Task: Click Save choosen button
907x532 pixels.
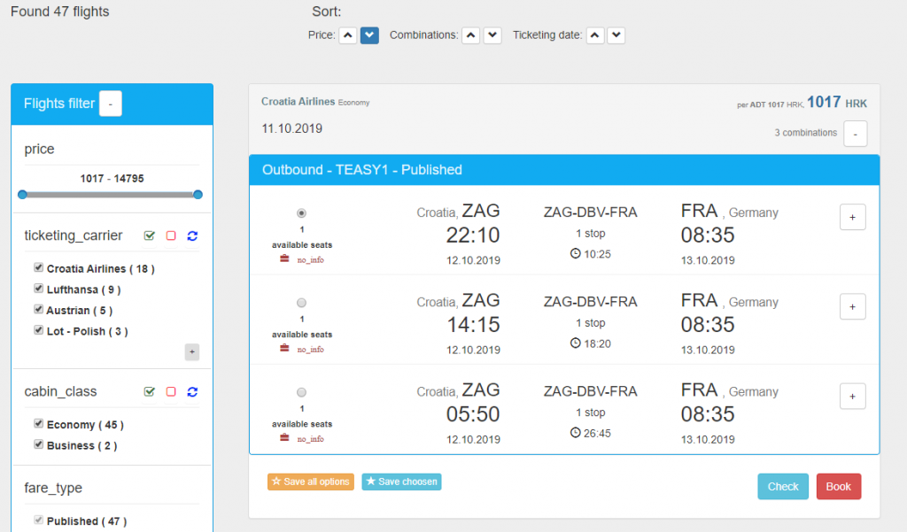Action: pyautogui.click(x=401, y=482)
